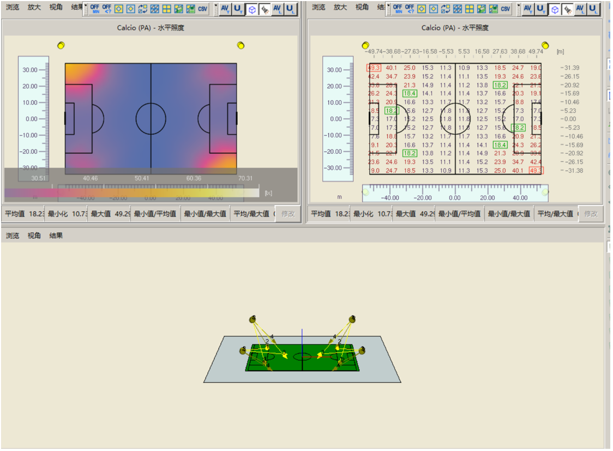The width and height of the screenshot is (613, 451).
Task: Click the U L icon in numeric-values view toolbar
Action: click(593, 9)
